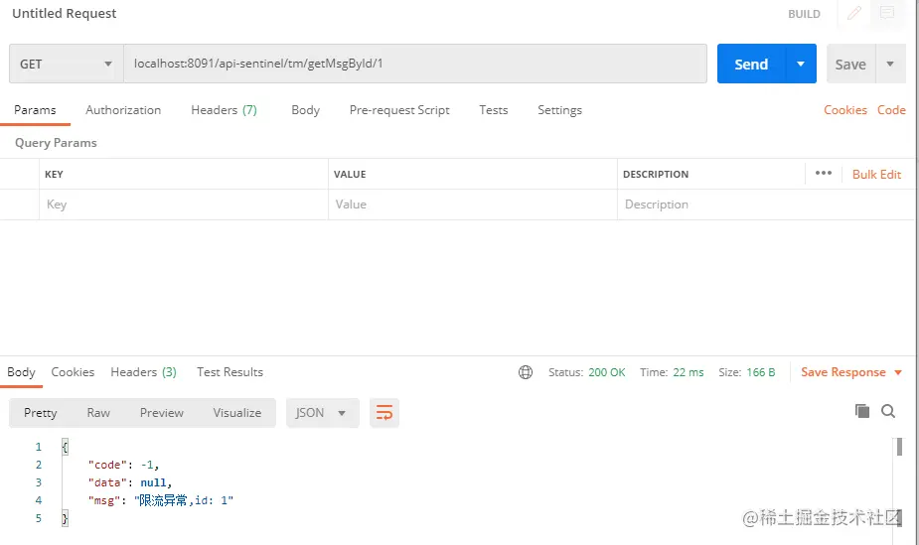Open the Code link
This screenshot has height=545, width=919.
pos(891,110)
